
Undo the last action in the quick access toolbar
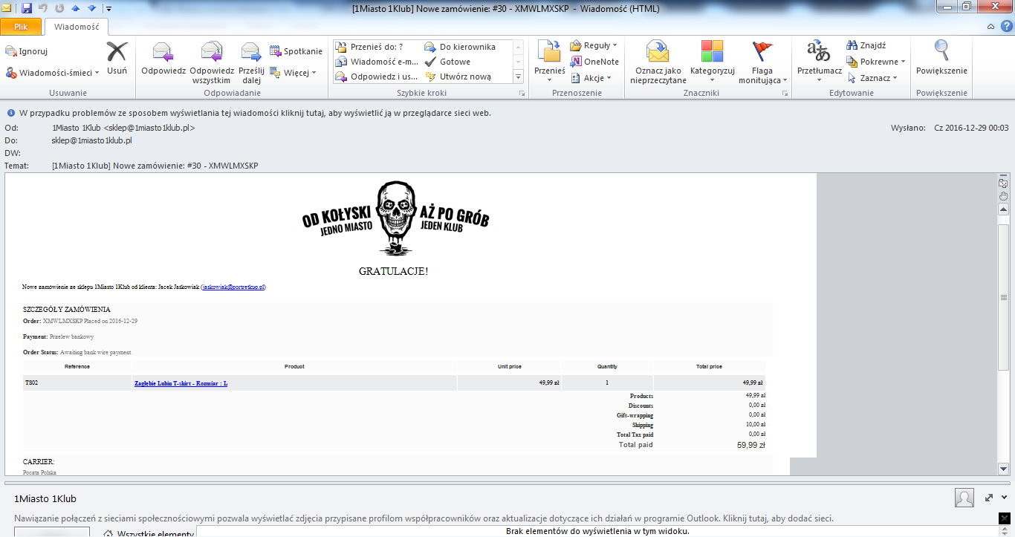pyautogui.click(x=42, y=8)
